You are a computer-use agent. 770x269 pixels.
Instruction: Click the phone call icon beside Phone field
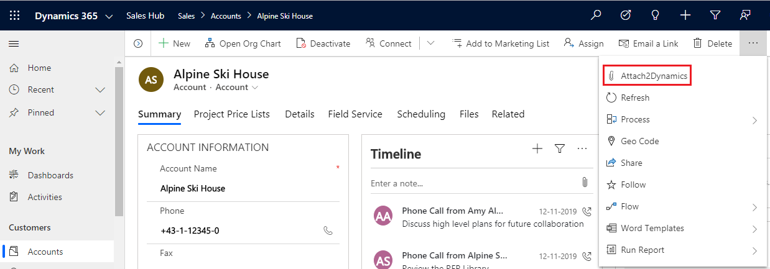pos(328,230)
